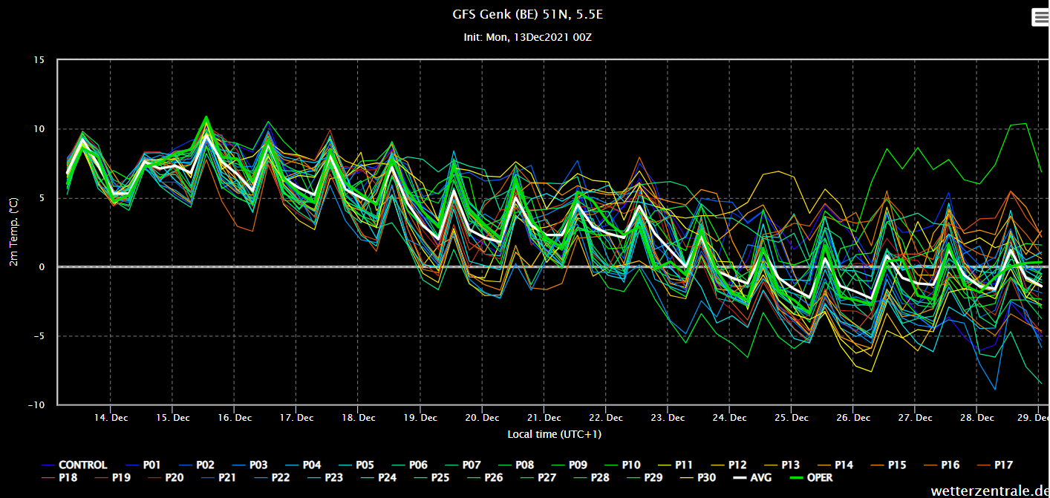The height and width of the screenshot is (498, 1050).
Task: Click the 26. Dec x-axis label
Action: pyautogui.click(x=852, y=418)
